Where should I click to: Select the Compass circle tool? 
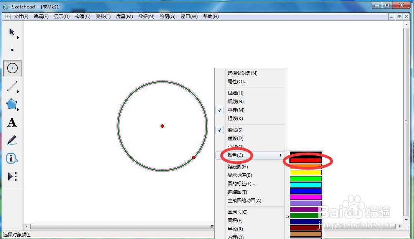[x=12, y=68]
